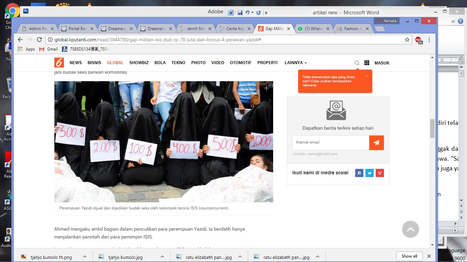Viewport: 467px width, 262px height.
Task: Open the OTOMOTIF section
Action: [241, 63]
